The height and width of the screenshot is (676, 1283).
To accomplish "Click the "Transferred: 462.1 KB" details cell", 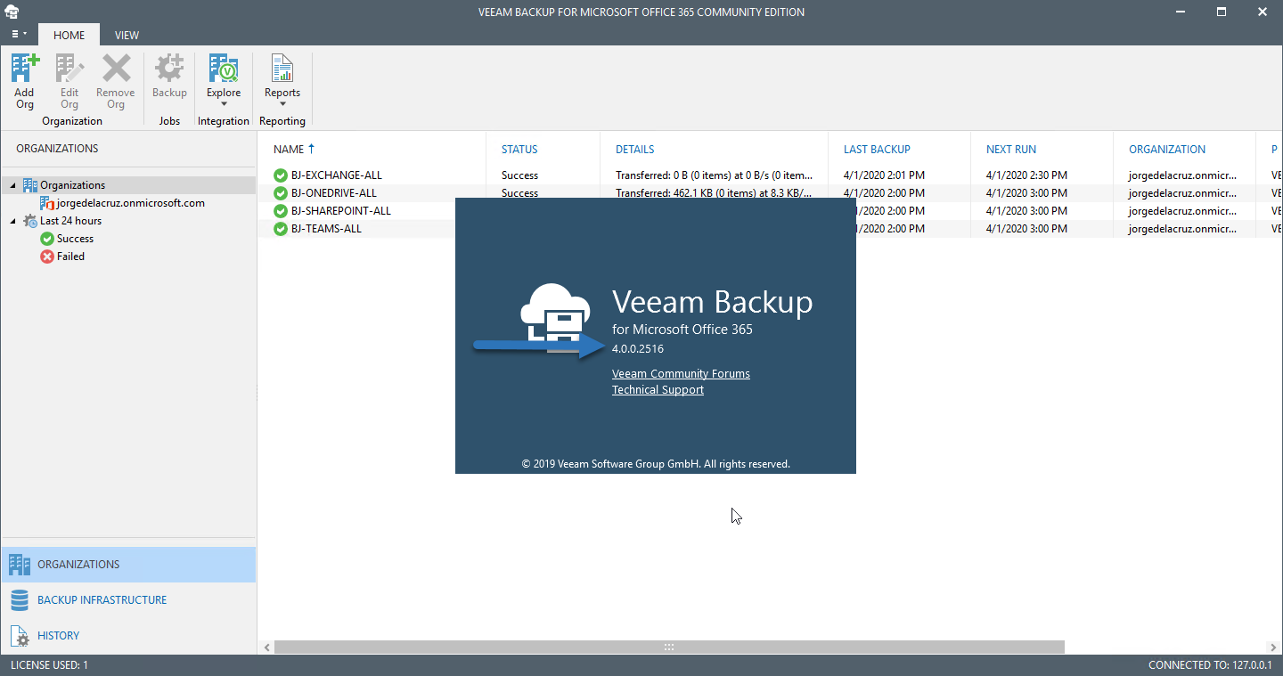I will pyautogui.click(x=714, y=193).
